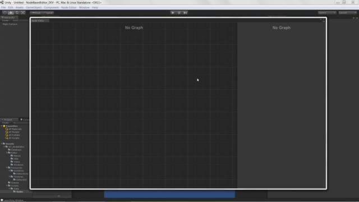Select the Views folder icon

coord(12,162)
